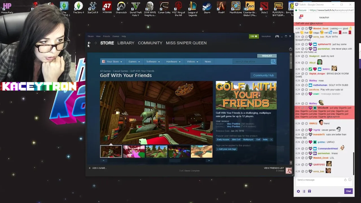
Task: Select the pink candy level screenshot thumbnail
Action: (134, 151)
